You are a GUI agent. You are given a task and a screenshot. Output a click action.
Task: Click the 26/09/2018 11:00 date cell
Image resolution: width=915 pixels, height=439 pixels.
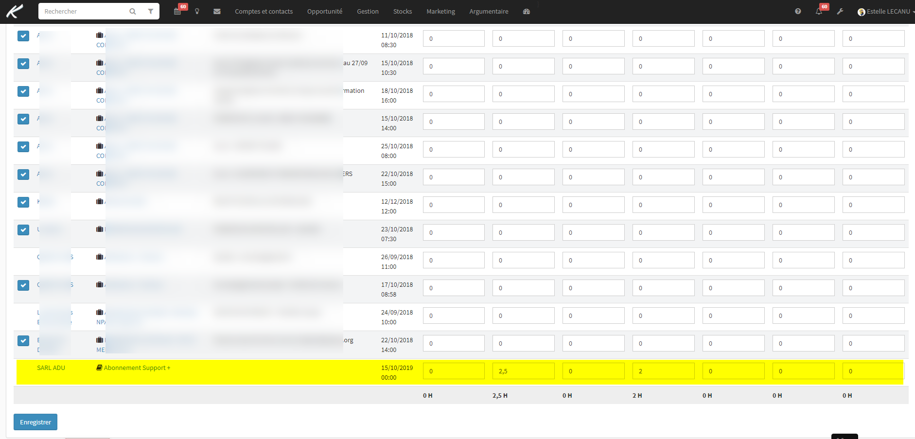[397, 262]
